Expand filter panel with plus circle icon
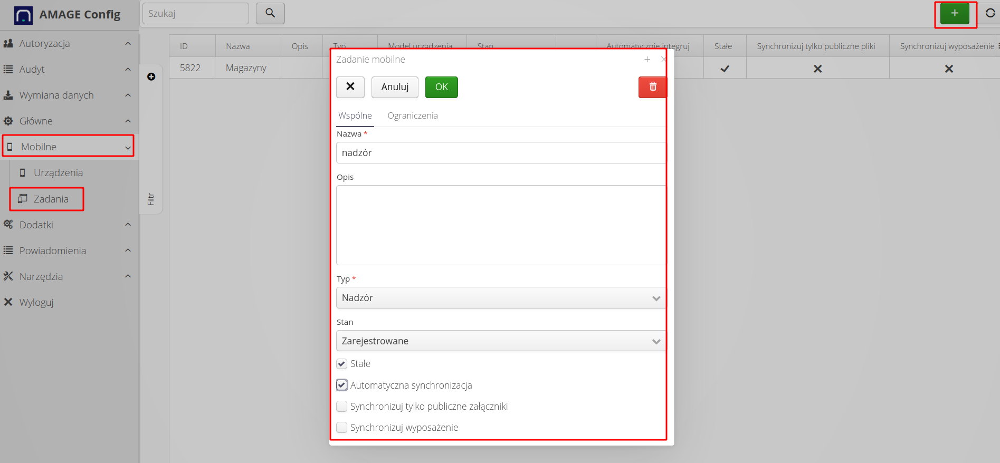This screenshot has height=463, width=1000. coord(151,77)
